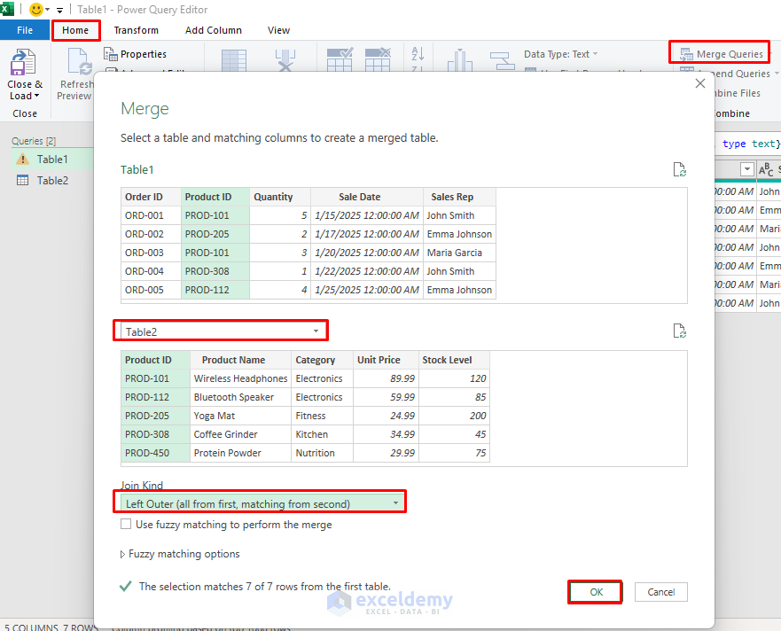Click the Nutrition category cell

[x=323, y=453]
